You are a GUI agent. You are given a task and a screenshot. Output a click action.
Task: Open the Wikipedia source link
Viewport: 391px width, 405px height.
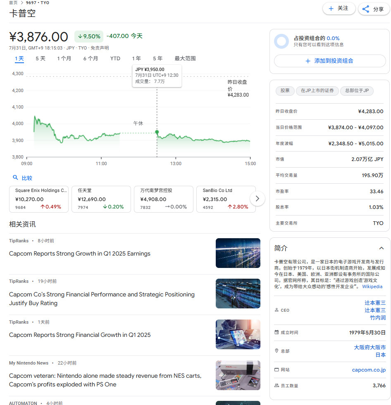click(372, 287)
